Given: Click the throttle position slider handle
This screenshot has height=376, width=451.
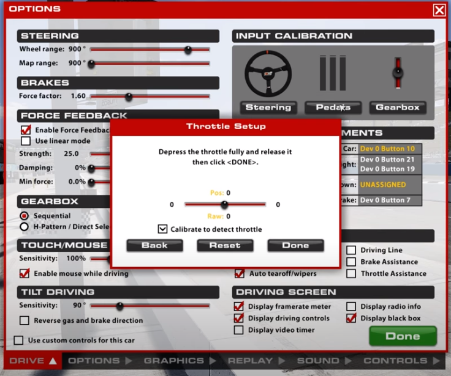Looking at the screenshot, I should tap(224, 205).
